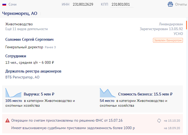Open the Отчеты printer icon
188x135 pixels.
pyautogui.click(x=170, y=4)
